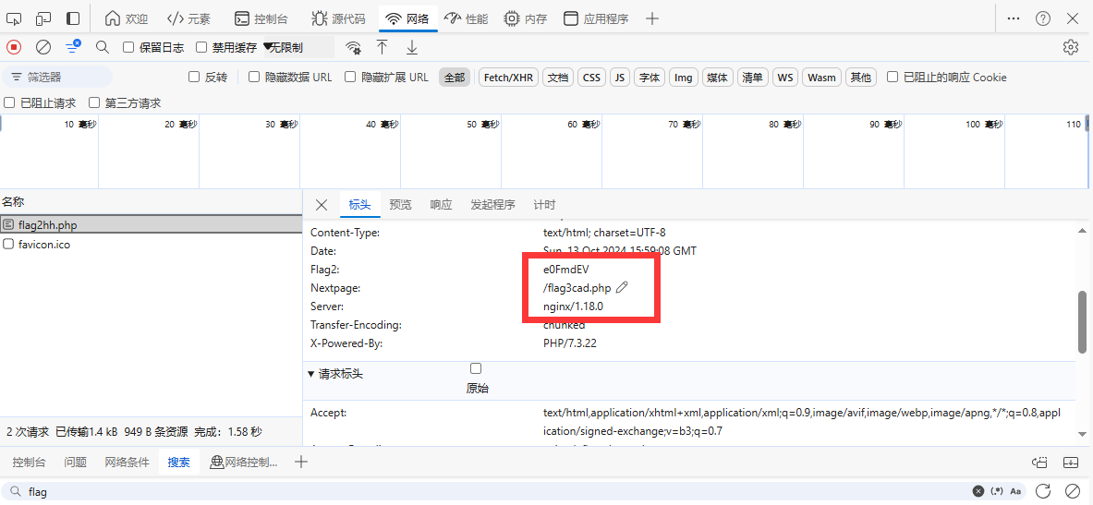Focus the 筛选器 filter input
The image size is (1093, 505).
[x=57, y=78]
